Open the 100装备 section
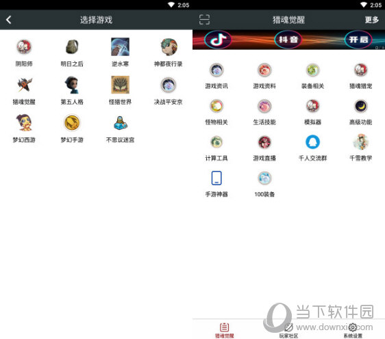 (264, 178)
